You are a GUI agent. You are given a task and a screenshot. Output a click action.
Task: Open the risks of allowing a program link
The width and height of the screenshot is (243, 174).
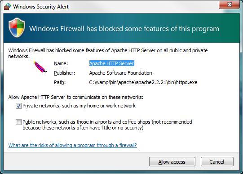[x=73, y=145]
